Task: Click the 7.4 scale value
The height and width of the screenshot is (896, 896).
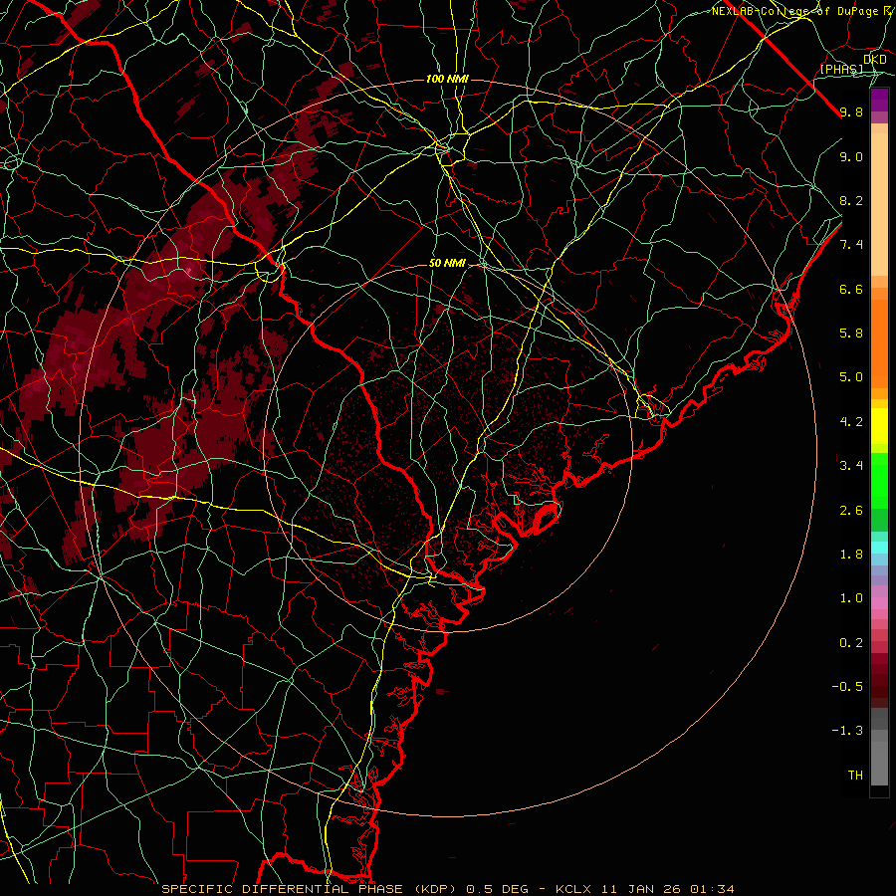Action: 851,245
